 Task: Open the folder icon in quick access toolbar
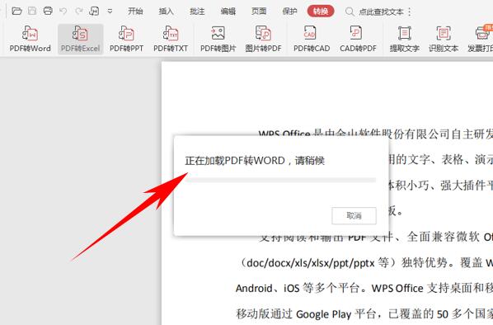pos(16,12)
